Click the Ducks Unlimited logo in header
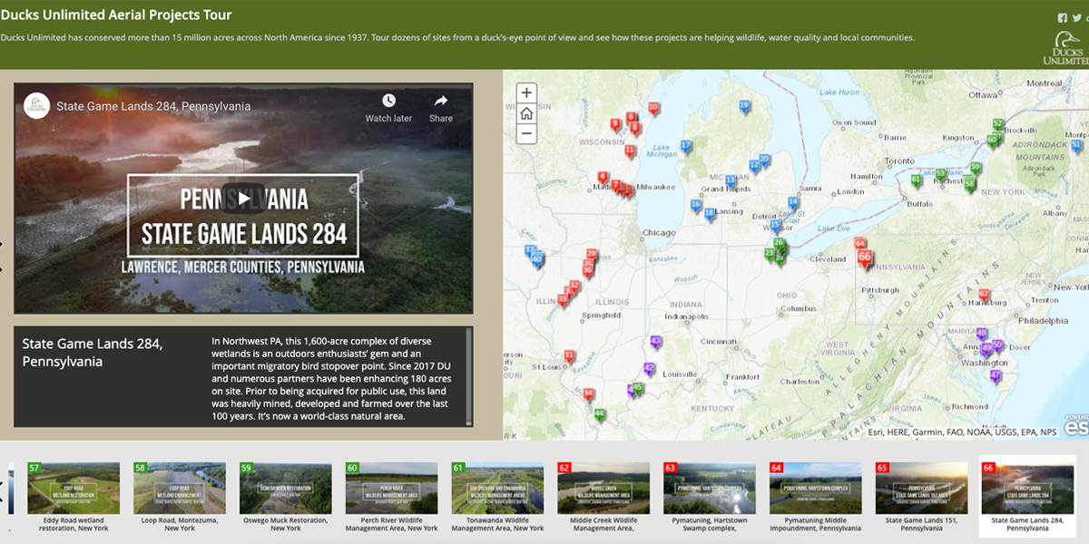This screenshot has width=1089, height=544. click(1065, 47)
